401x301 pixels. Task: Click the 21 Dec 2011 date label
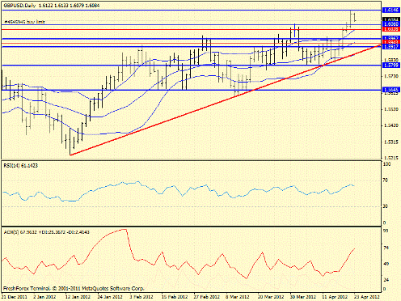14,297
